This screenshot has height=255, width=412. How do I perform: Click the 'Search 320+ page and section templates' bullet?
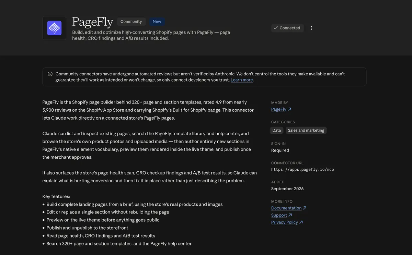[119, 244]
